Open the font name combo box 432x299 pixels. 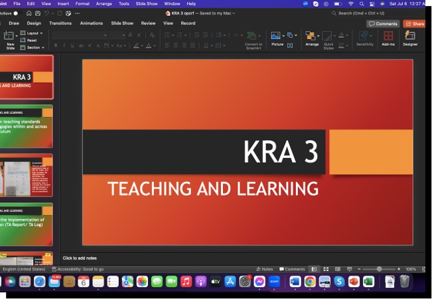[x=81, y=34]
